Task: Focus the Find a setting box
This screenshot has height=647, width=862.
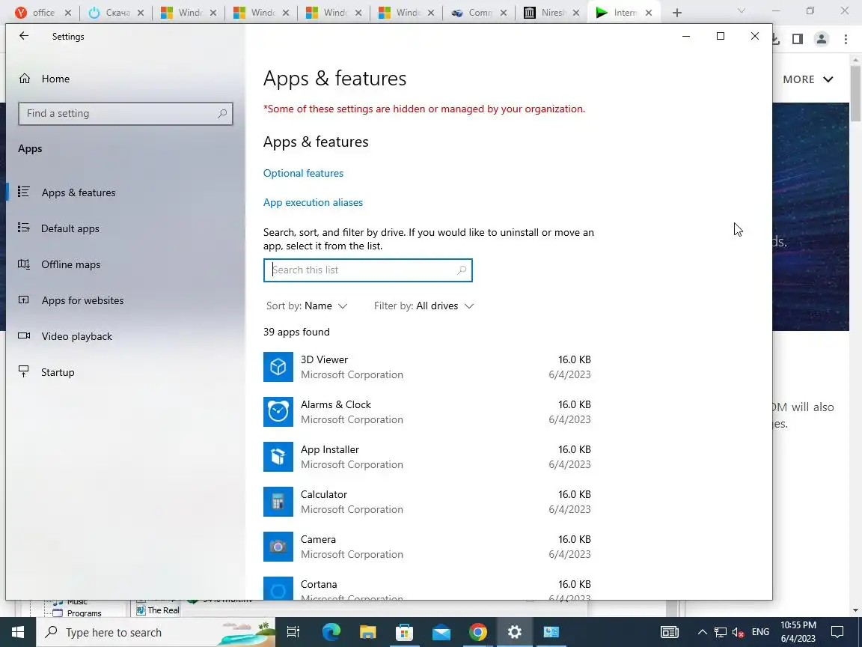Action: pyautogui.click(x=126, y=113)
